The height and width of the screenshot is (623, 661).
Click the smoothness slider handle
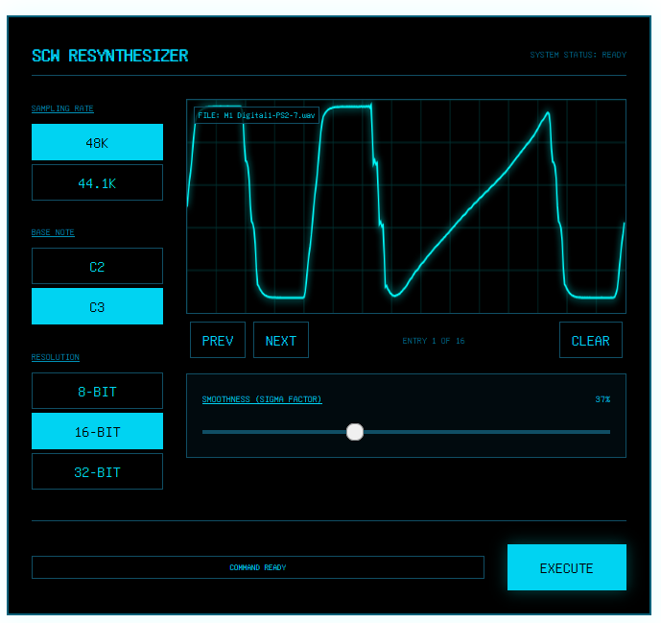pyautogui.click(x=355, y=432)
